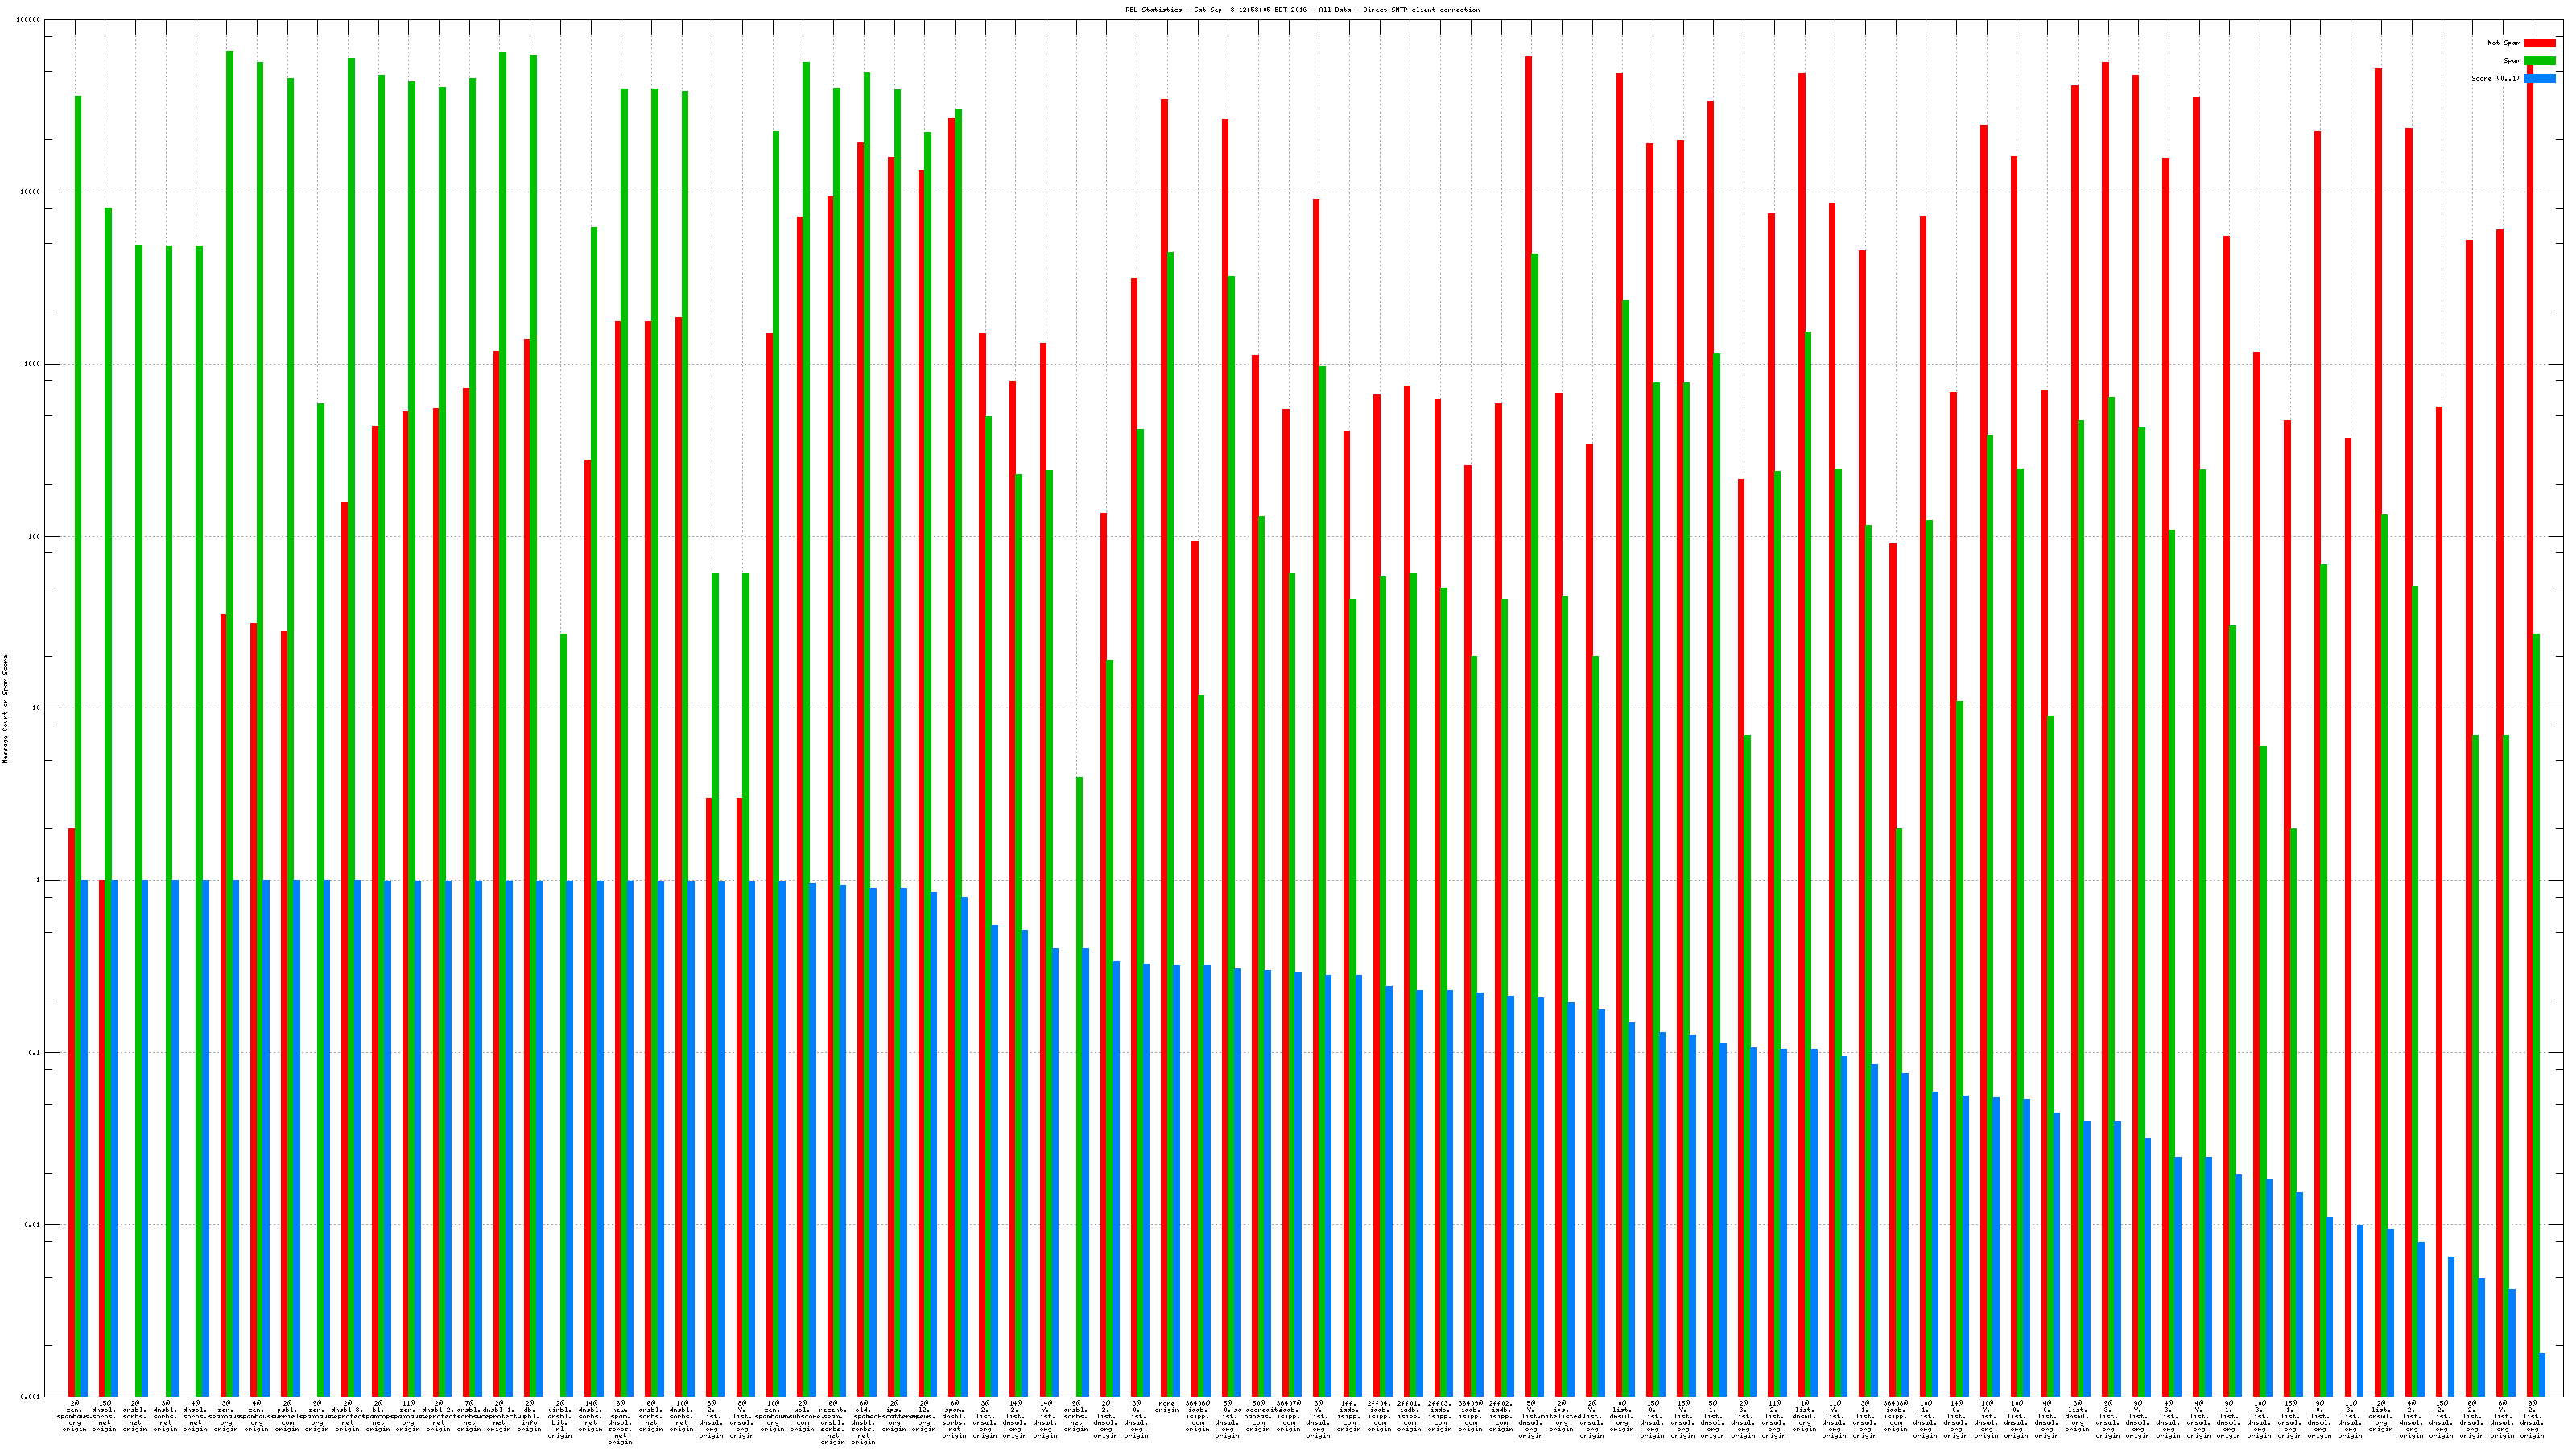This screenshot has width=2576, height=1449.
Task: Click the 'db.wpbl.info' x-axis label
Action: coord(529,1415)
